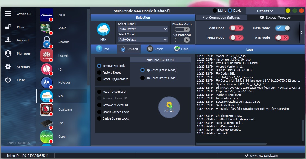Click the Support download icon
306x159 pixels.
click(x=8, y=40)
